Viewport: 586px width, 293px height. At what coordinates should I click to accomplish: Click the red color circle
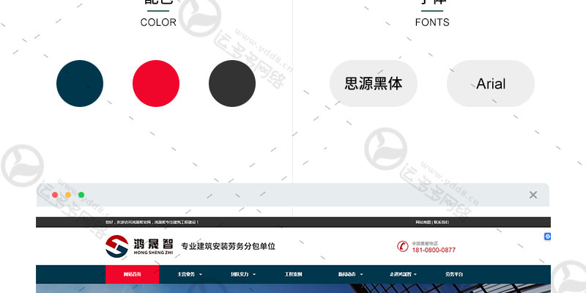(x=156, y=84)
